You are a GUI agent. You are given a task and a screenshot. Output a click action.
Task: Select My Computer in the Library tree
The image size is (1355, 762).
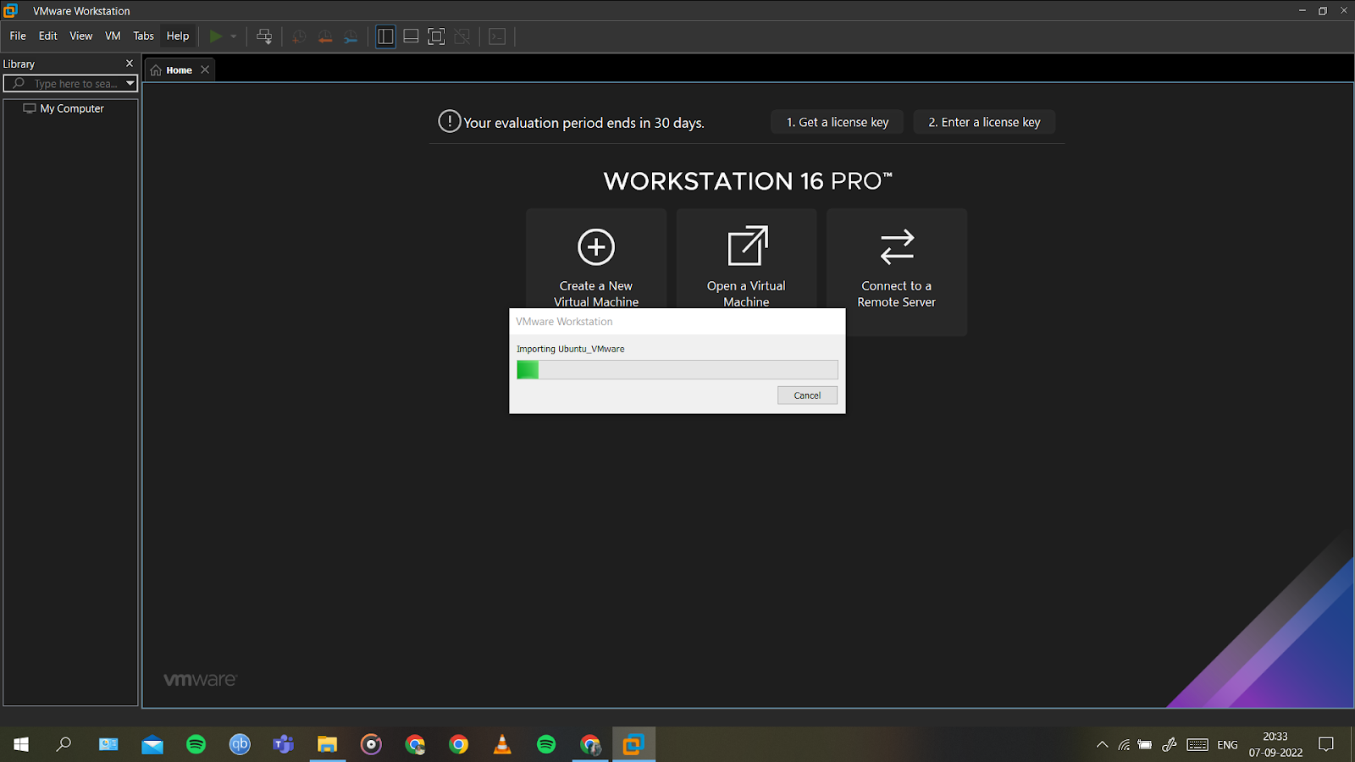click(x=72, y=108)
